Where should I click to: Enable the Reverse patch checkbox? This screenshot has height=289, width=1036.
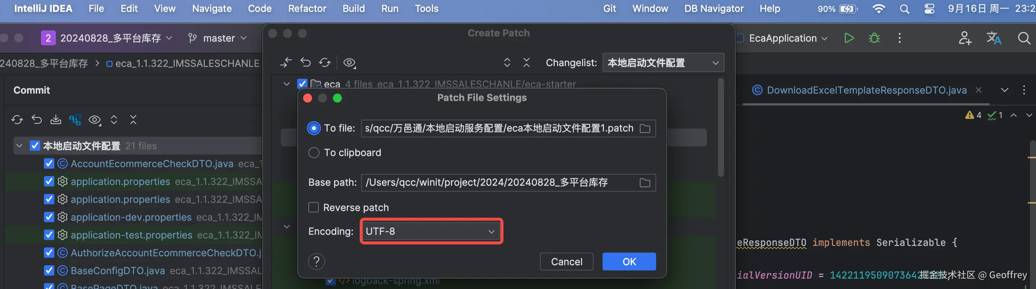tap(313, 208)
